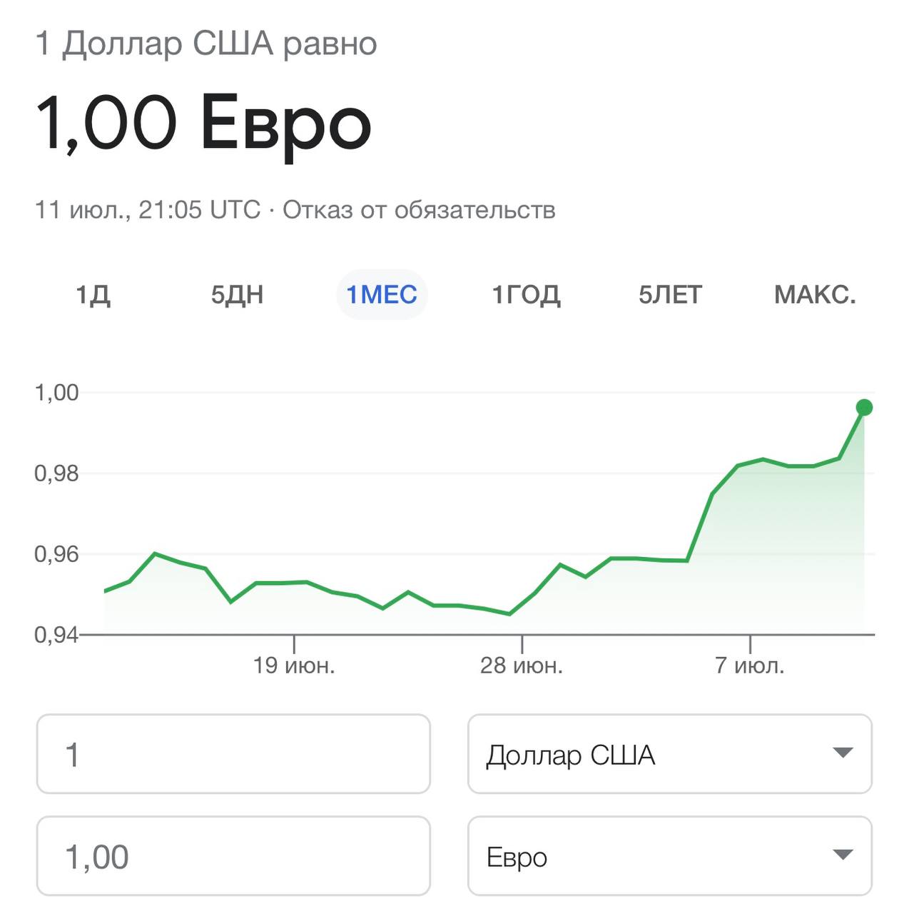909x914 pixels.
Task: Click the 0,98 value axis label
Action: pos(57,473)
